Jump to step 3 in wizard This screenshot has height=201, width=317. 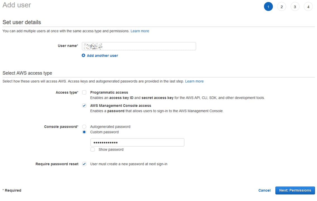point(295,7)
